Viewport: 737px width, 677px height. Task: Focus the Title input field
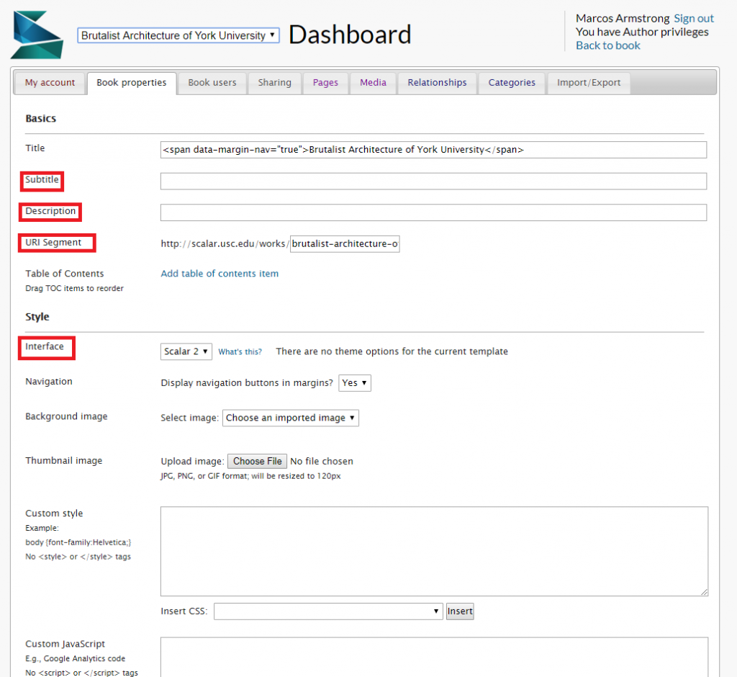point(433,150)
